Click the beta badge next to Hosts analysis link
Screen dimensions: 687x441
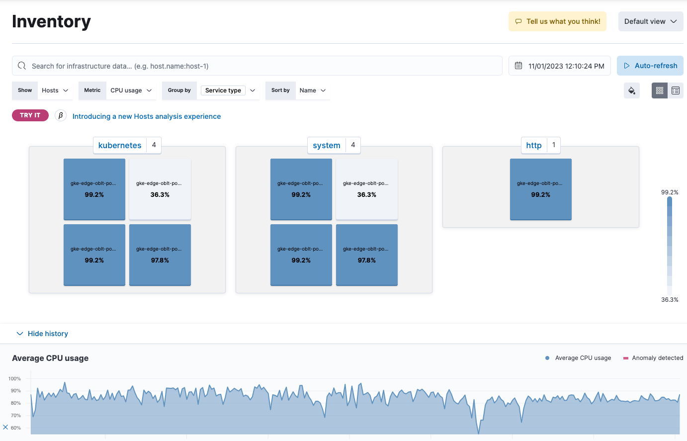click(60, 116)
